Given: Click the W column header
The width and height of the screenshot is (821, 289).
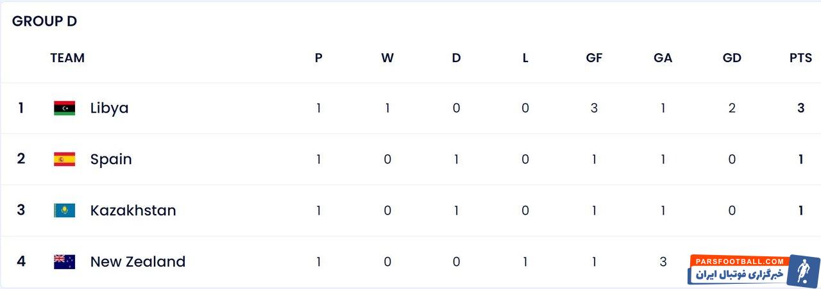Looking at the screenshot, I should (387, 58).
